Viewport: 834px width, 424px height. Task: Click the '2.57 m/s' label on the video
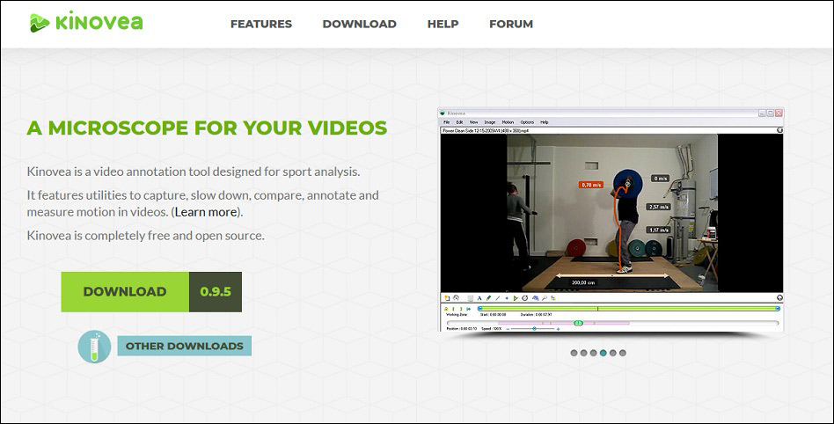tap(659, 207)
